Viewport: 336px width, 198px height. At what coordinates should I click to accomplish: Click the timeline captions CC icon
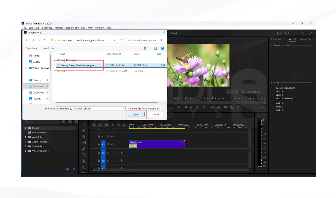pyautogui.click(x=125, y=125)
